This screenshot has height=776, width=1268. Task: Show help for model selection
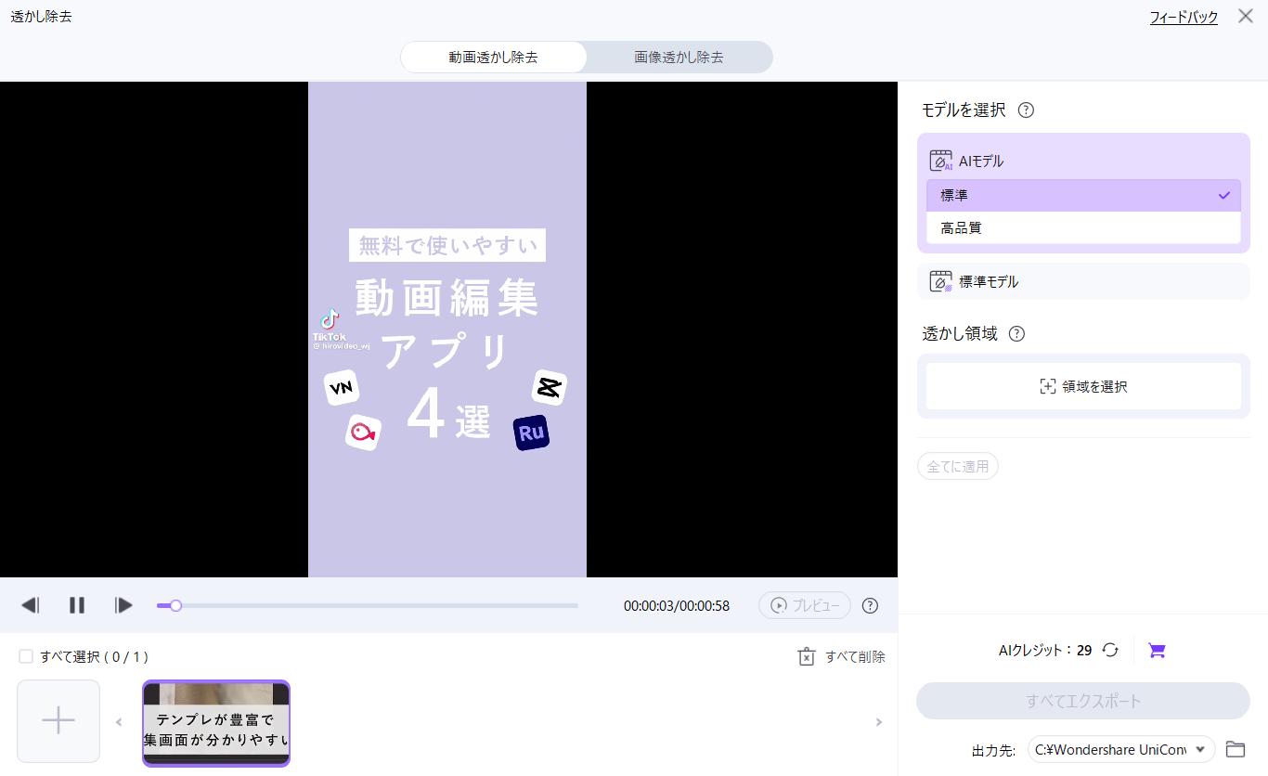[1026, 110]
